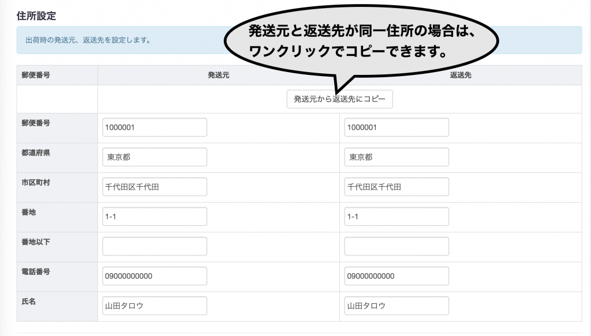
Task: Click the 出荷時の発送元、返送先を設定します notice text
Action: (x=88, y=40)
